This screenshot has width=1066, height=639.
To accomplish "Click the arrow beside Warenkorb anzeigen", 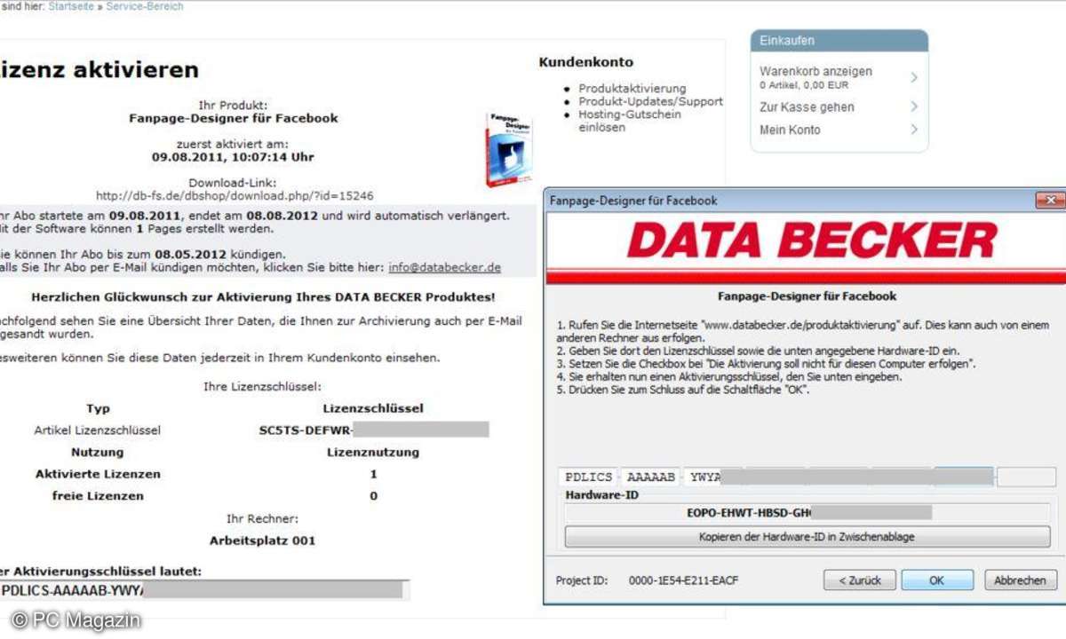I will click(914, 78).
